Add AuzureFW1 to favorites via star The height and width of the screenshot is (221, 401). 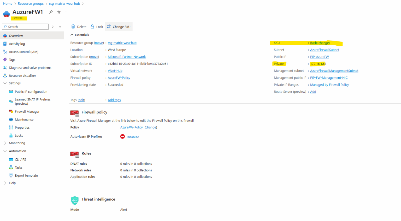pos(59,12)
